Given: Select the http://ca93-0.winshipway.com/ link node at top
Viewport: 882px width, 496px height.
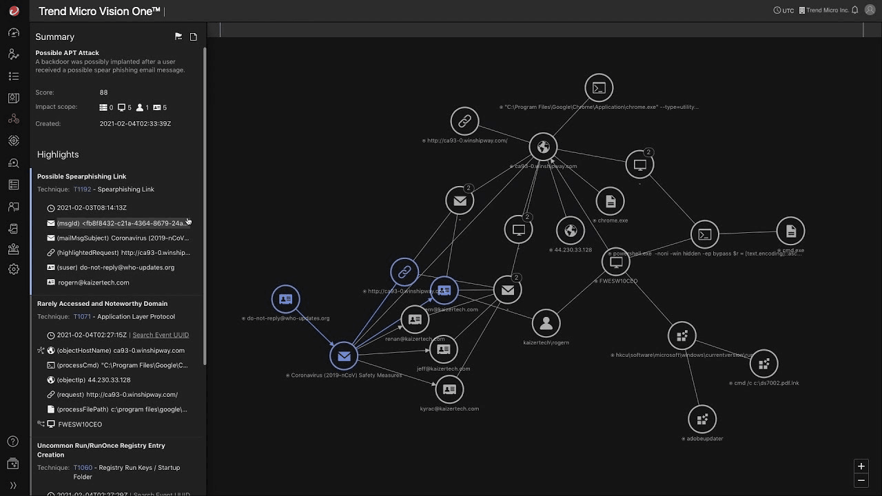Looking at the screenshot, I should tap(464, 121).
